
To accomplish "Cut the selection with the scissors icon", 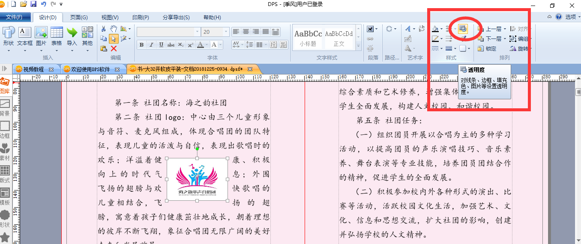I will point(103,29).
